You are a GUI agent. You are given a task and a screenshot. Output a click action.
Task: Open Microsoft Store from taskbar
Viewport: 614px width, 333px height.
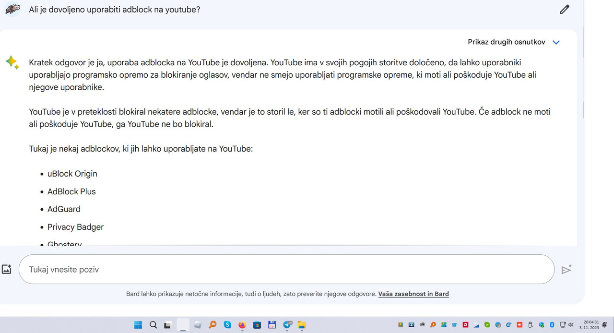257,325
